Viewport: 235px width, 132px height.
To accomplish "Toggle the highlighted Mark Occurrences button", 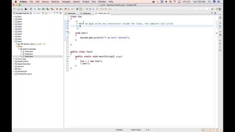I will (80, 9).
